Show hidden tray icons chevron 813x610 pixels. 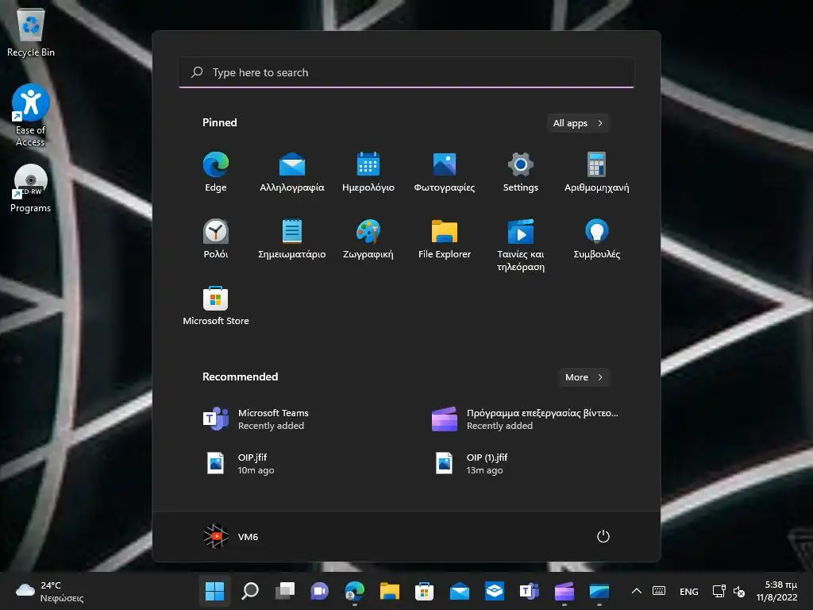click(x=637, y=591)
